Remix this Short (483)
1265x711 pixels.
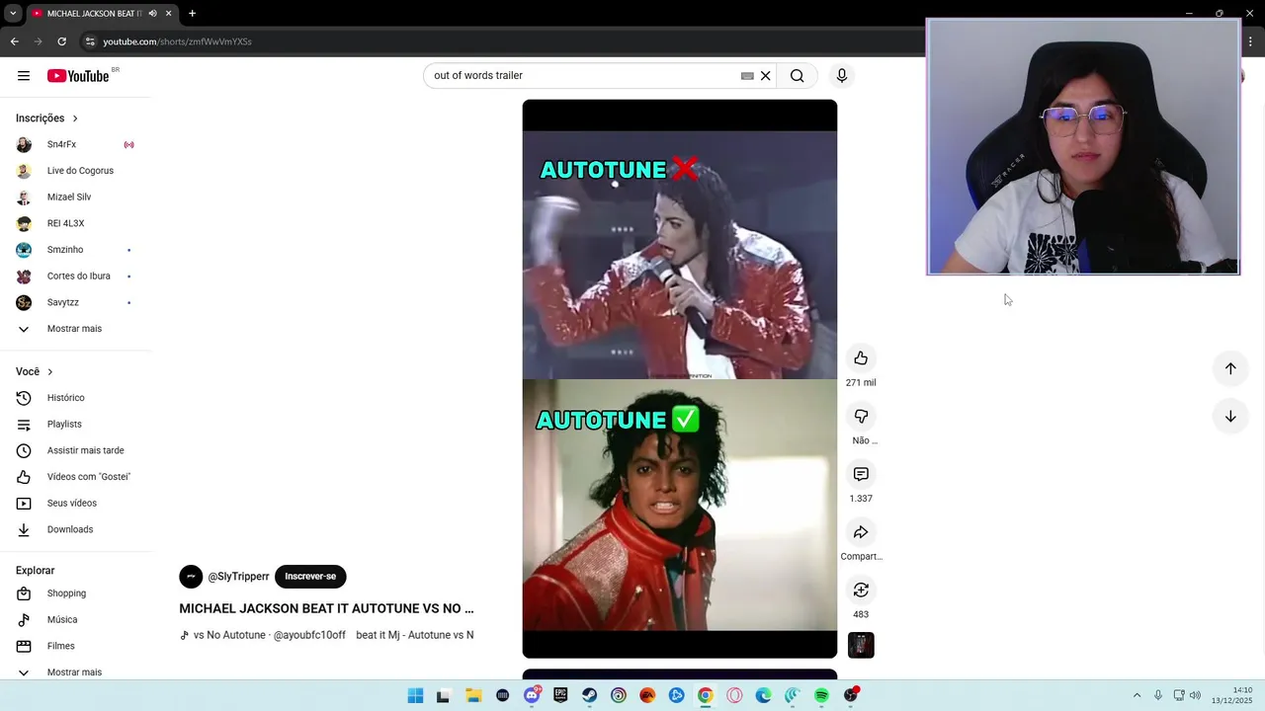[x=861, y=591]
